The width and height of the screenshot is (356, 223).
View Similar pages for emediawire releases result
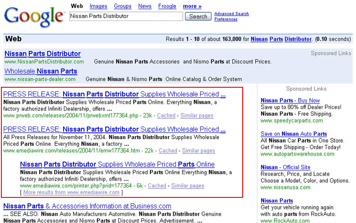point(198,150)
